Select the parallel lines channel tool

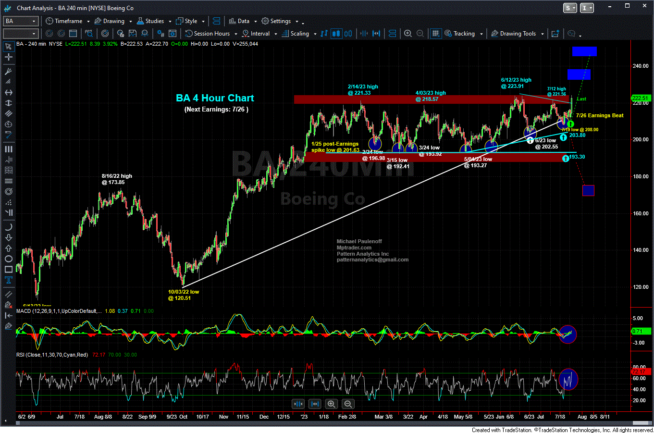coord(8,113)
